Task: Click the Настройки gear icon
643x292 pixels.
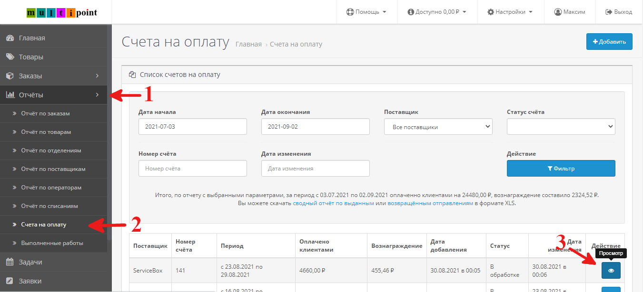Action: [491, 12]
